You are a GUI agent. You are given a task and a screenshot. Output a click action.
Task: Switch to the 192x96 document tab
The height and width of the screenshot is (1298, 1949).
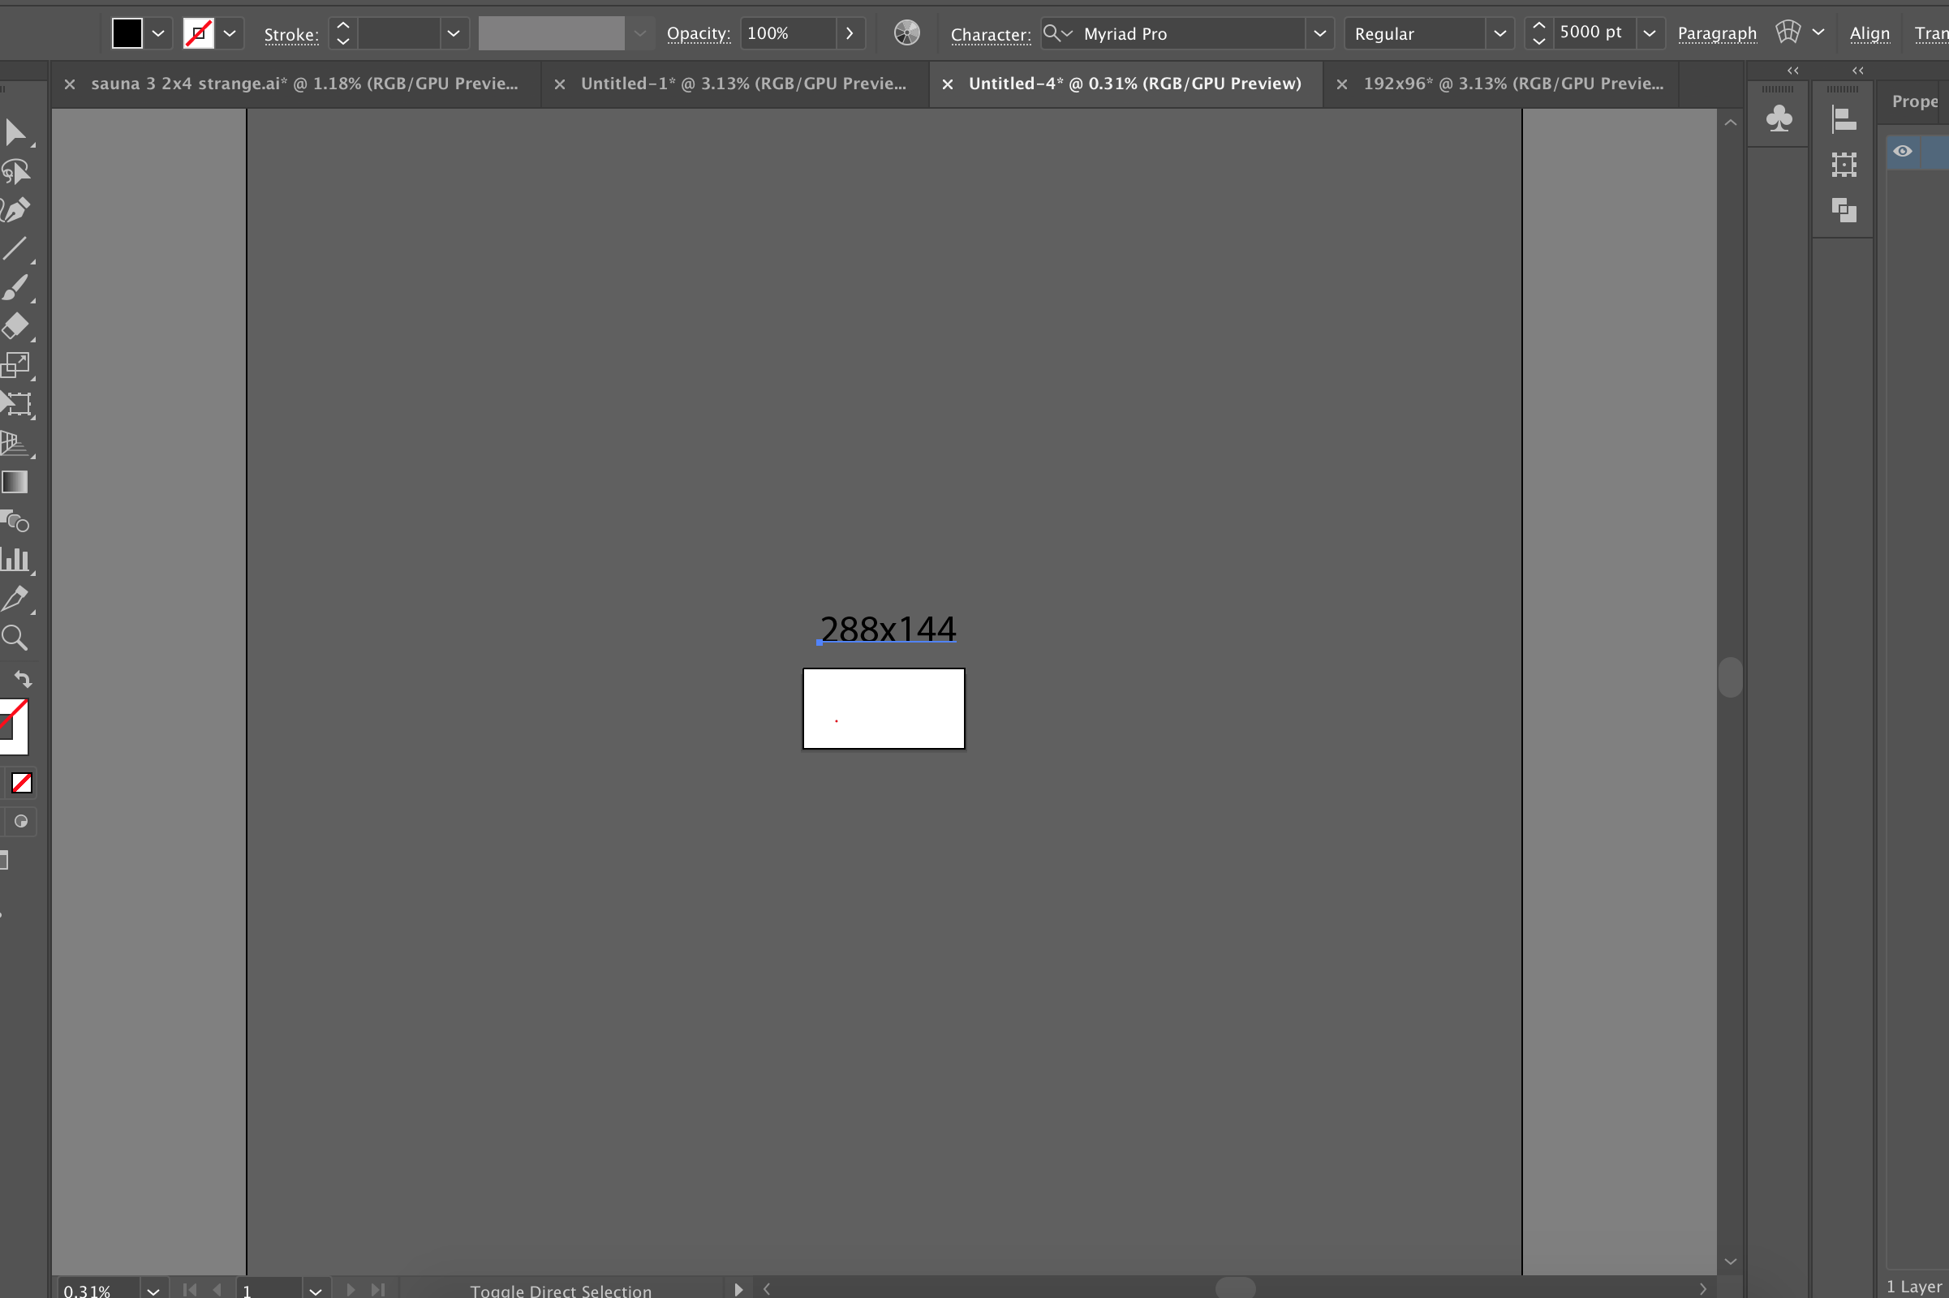(x=1512, y=84)
